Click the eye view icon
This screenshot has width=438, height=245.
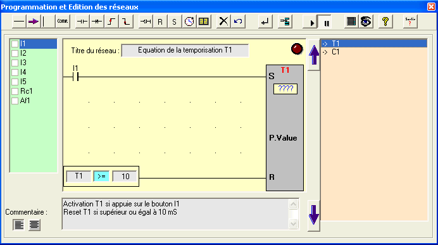(366, 22)
